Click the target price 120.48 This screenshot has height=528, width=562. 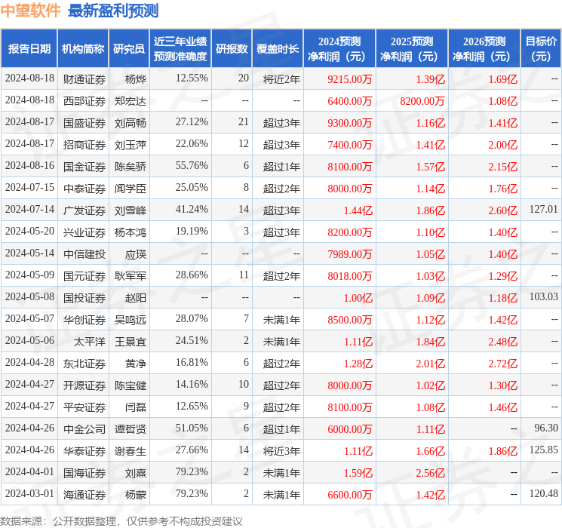pos(544,493)
